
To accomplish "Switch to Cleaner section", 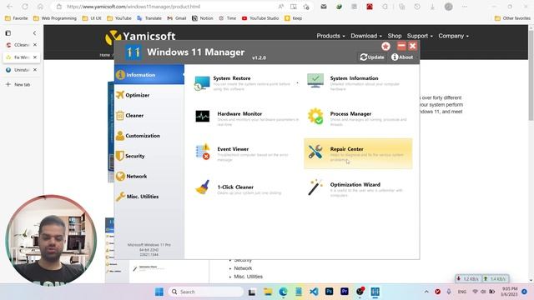I will click(x=149, y=115).
